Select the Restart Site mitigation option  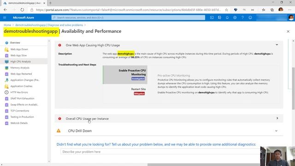coord(138,91)
